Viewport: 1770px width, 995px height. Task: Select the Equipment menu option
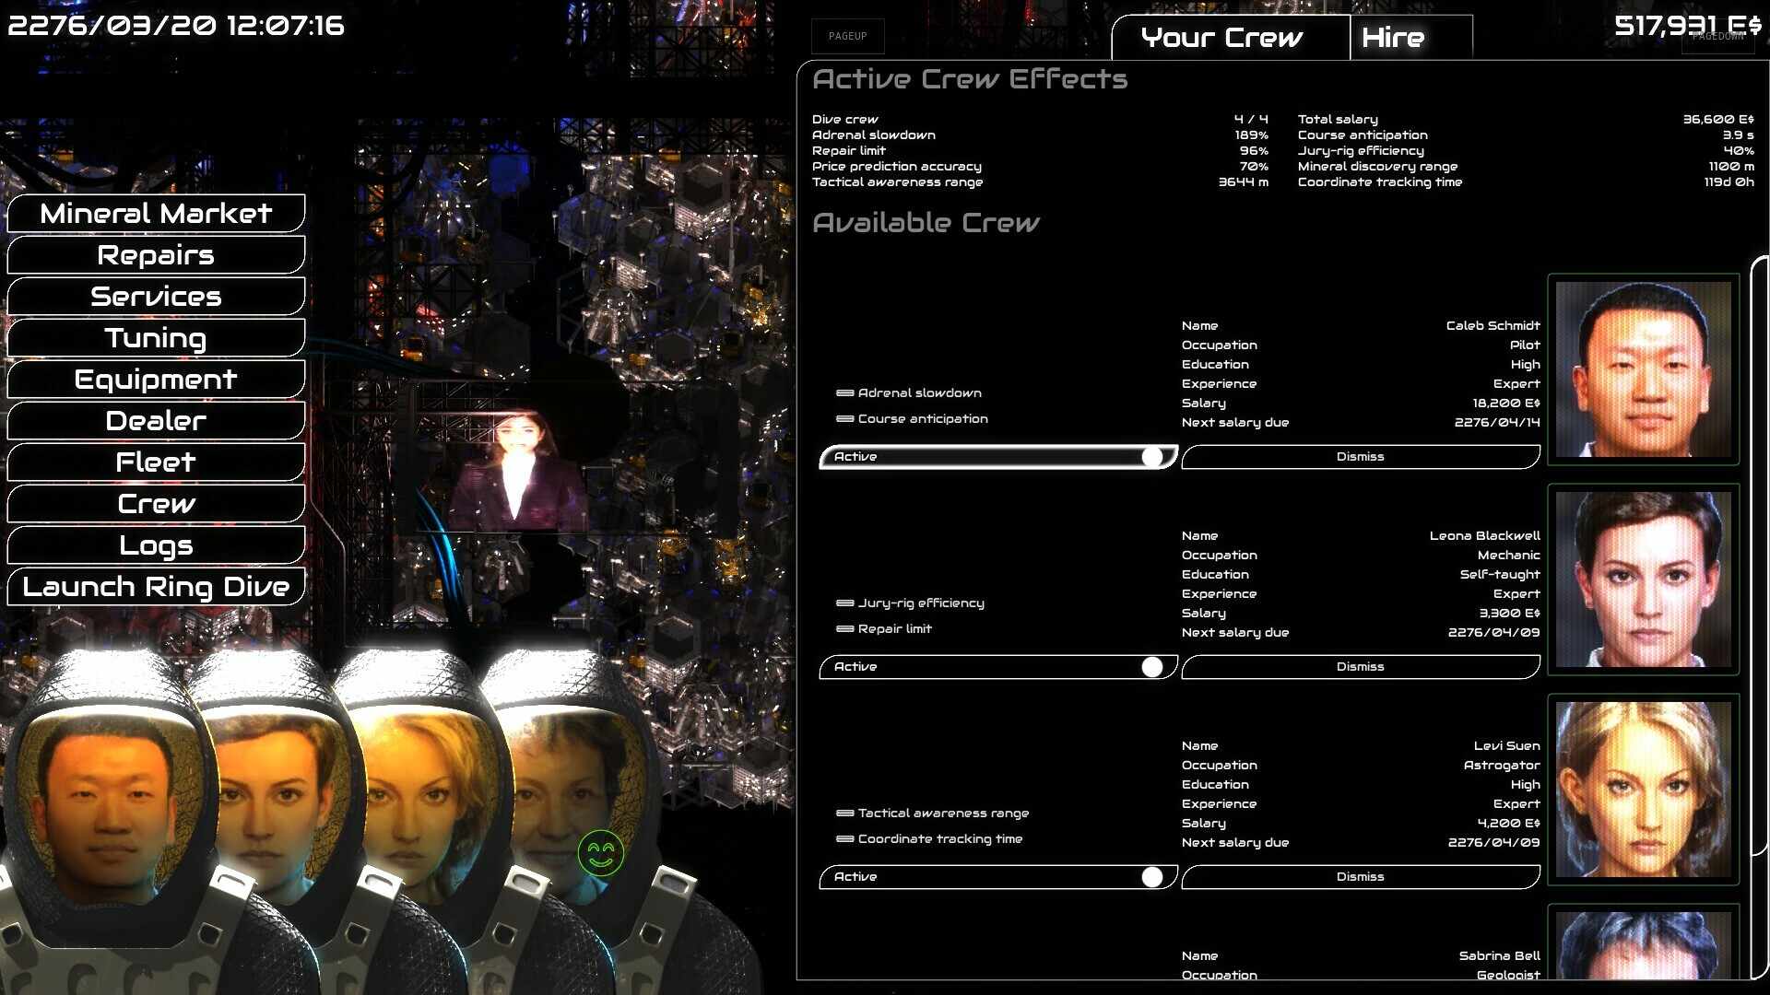coord(154,378)
